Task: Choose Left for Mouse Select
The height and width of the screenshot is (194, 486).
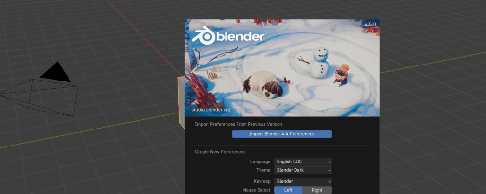Action: pyautogui.click(x=288, y=190)
